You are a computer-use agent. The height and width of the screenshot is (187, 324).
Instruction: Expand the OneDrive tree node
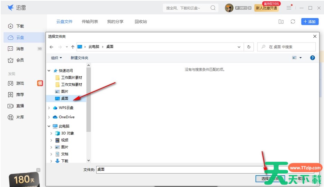pyautogui.click(x=49, y=117)
